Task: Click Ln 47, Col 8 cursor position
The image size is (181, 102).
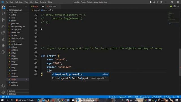Action: point(113,97)
